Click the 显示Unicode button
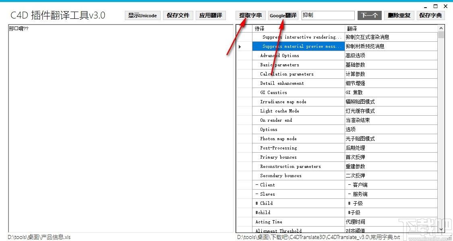 [143, 16]
